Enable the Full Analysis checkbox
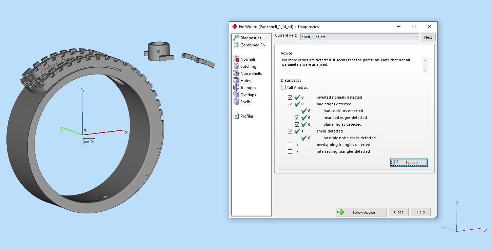 pos(283,87)
